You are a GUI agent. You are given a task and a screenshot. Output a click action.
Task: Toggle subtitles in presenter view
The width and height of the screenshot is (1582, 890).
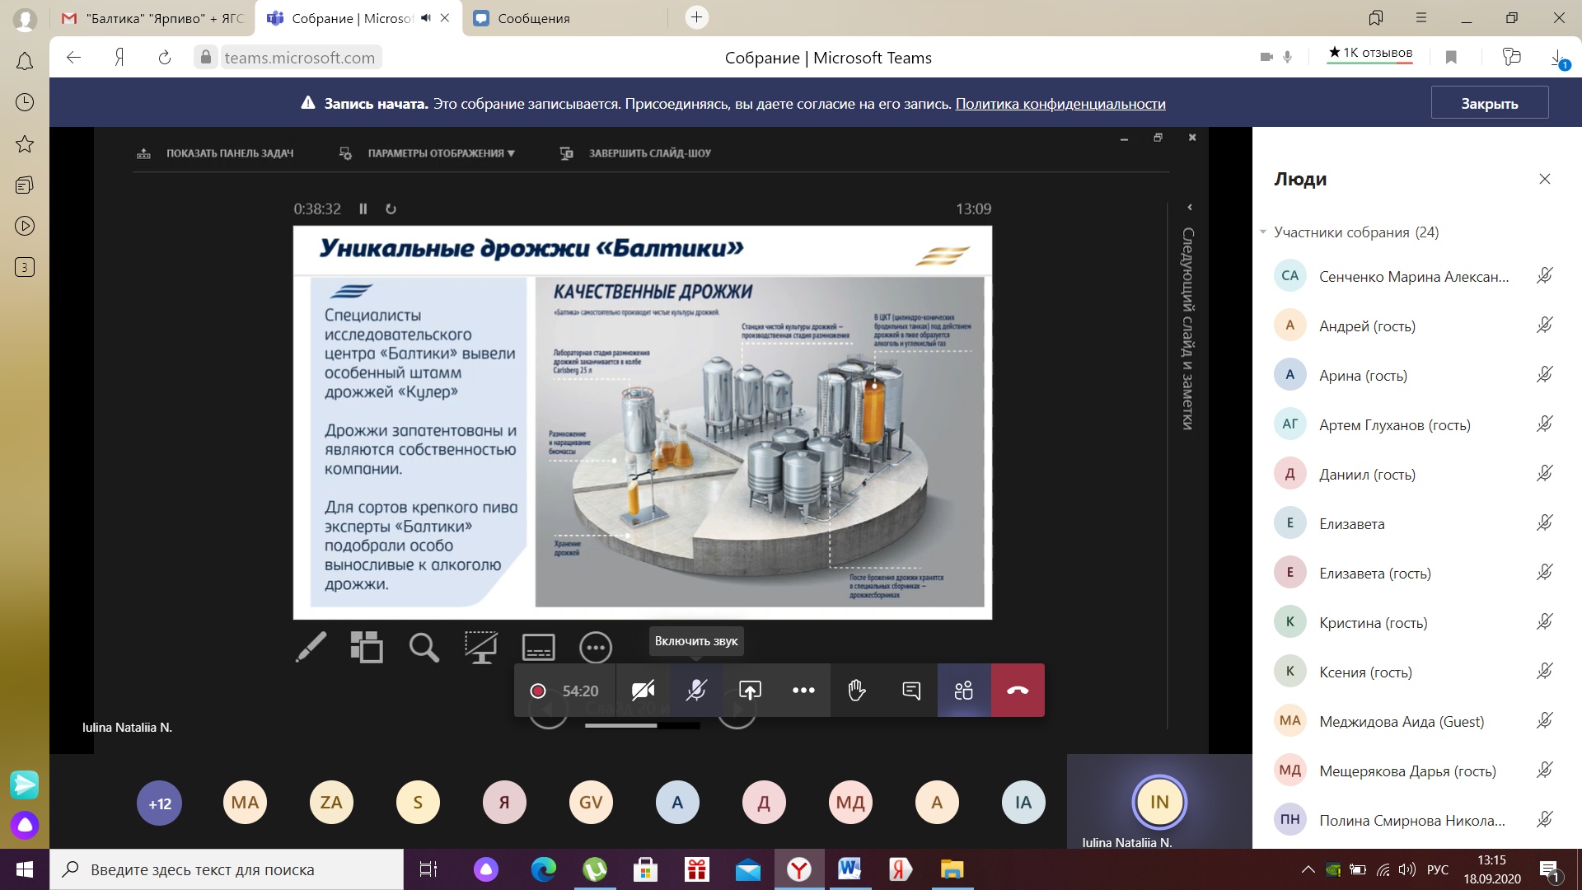[539, 648]
